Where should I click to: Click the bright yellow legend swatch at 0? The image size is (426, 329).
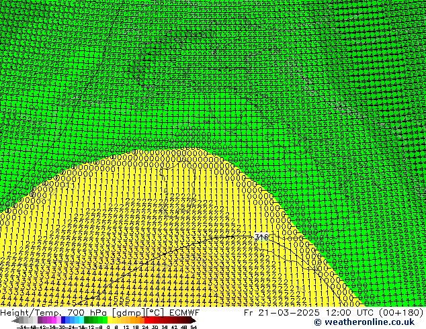click(110, 320)
